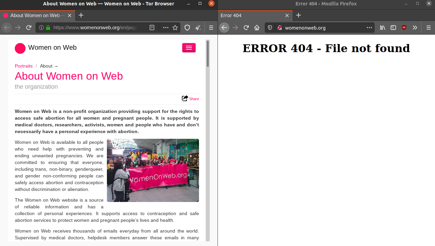This screenshot has height=246, width=435.
Task: Open the Tor Browser application menu
Action: (211, 28)
